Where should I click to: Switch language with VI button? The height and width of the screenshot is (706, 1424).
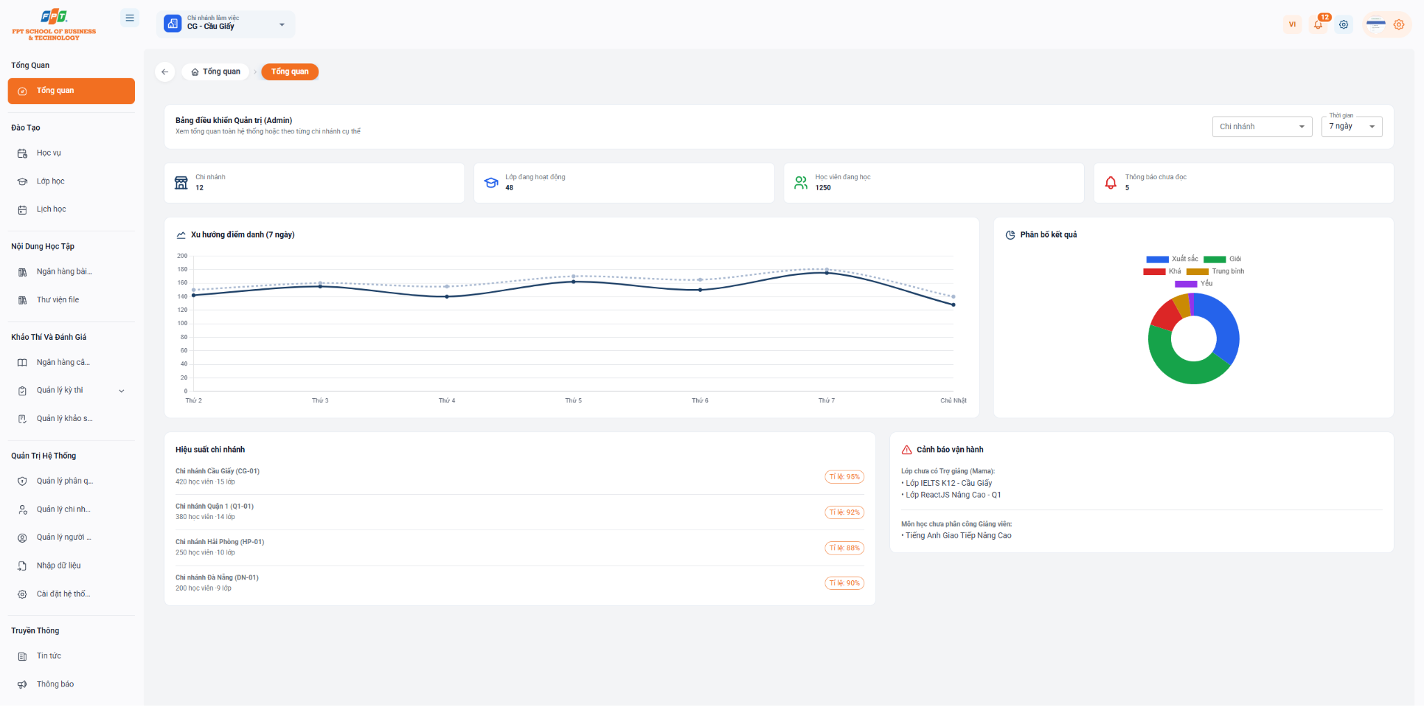click(x=1293, y=24)
